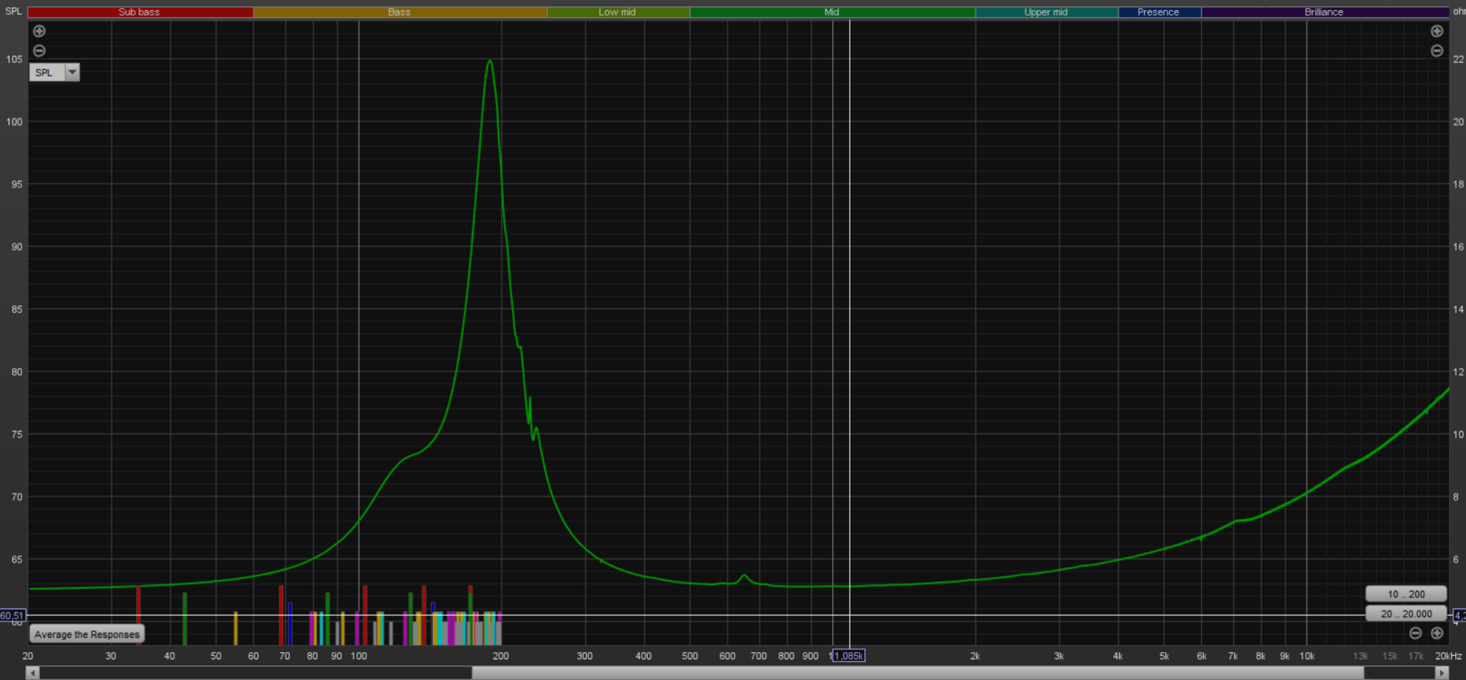This screenshot has width=1466, height=680.
Task: Click Average the Responses button
Action: (87, 634)
